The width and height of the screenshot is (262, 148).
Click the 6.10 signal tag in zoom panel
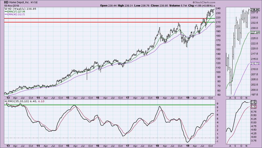253,106
